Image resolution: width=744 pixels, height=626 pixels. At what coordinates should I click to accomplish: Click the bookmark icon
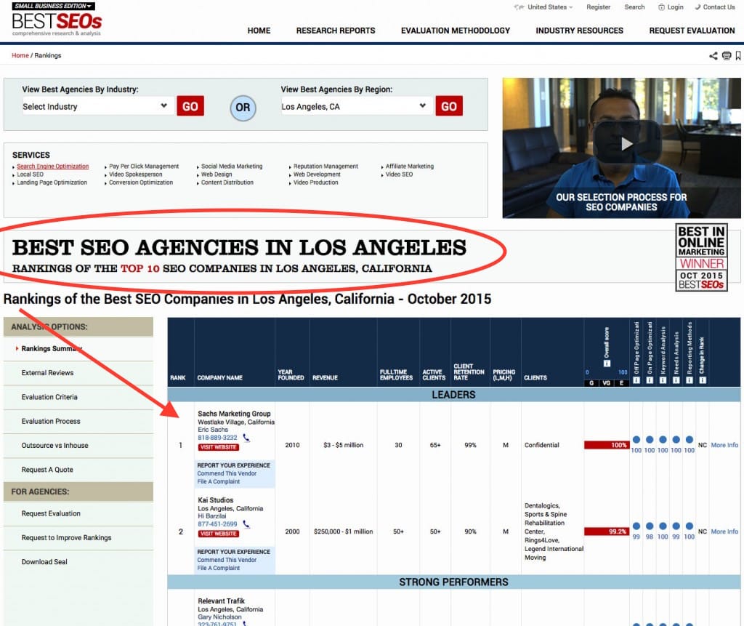point(738,56)
